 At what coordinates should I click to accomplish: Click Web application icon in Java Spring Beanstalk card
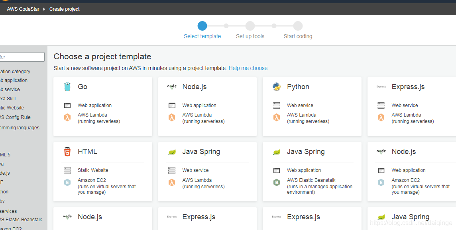click(277, 170)
